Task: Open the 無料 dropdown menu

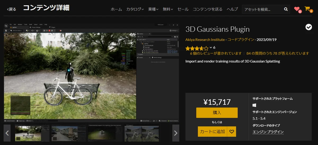Action: [168, 9]
